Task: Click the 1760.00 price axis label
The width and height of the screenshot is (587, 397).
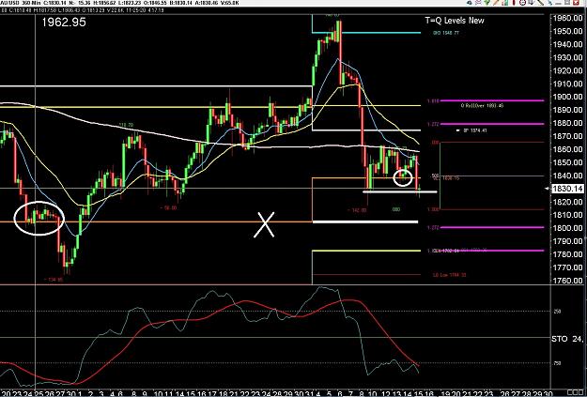Action: [567, 281]
